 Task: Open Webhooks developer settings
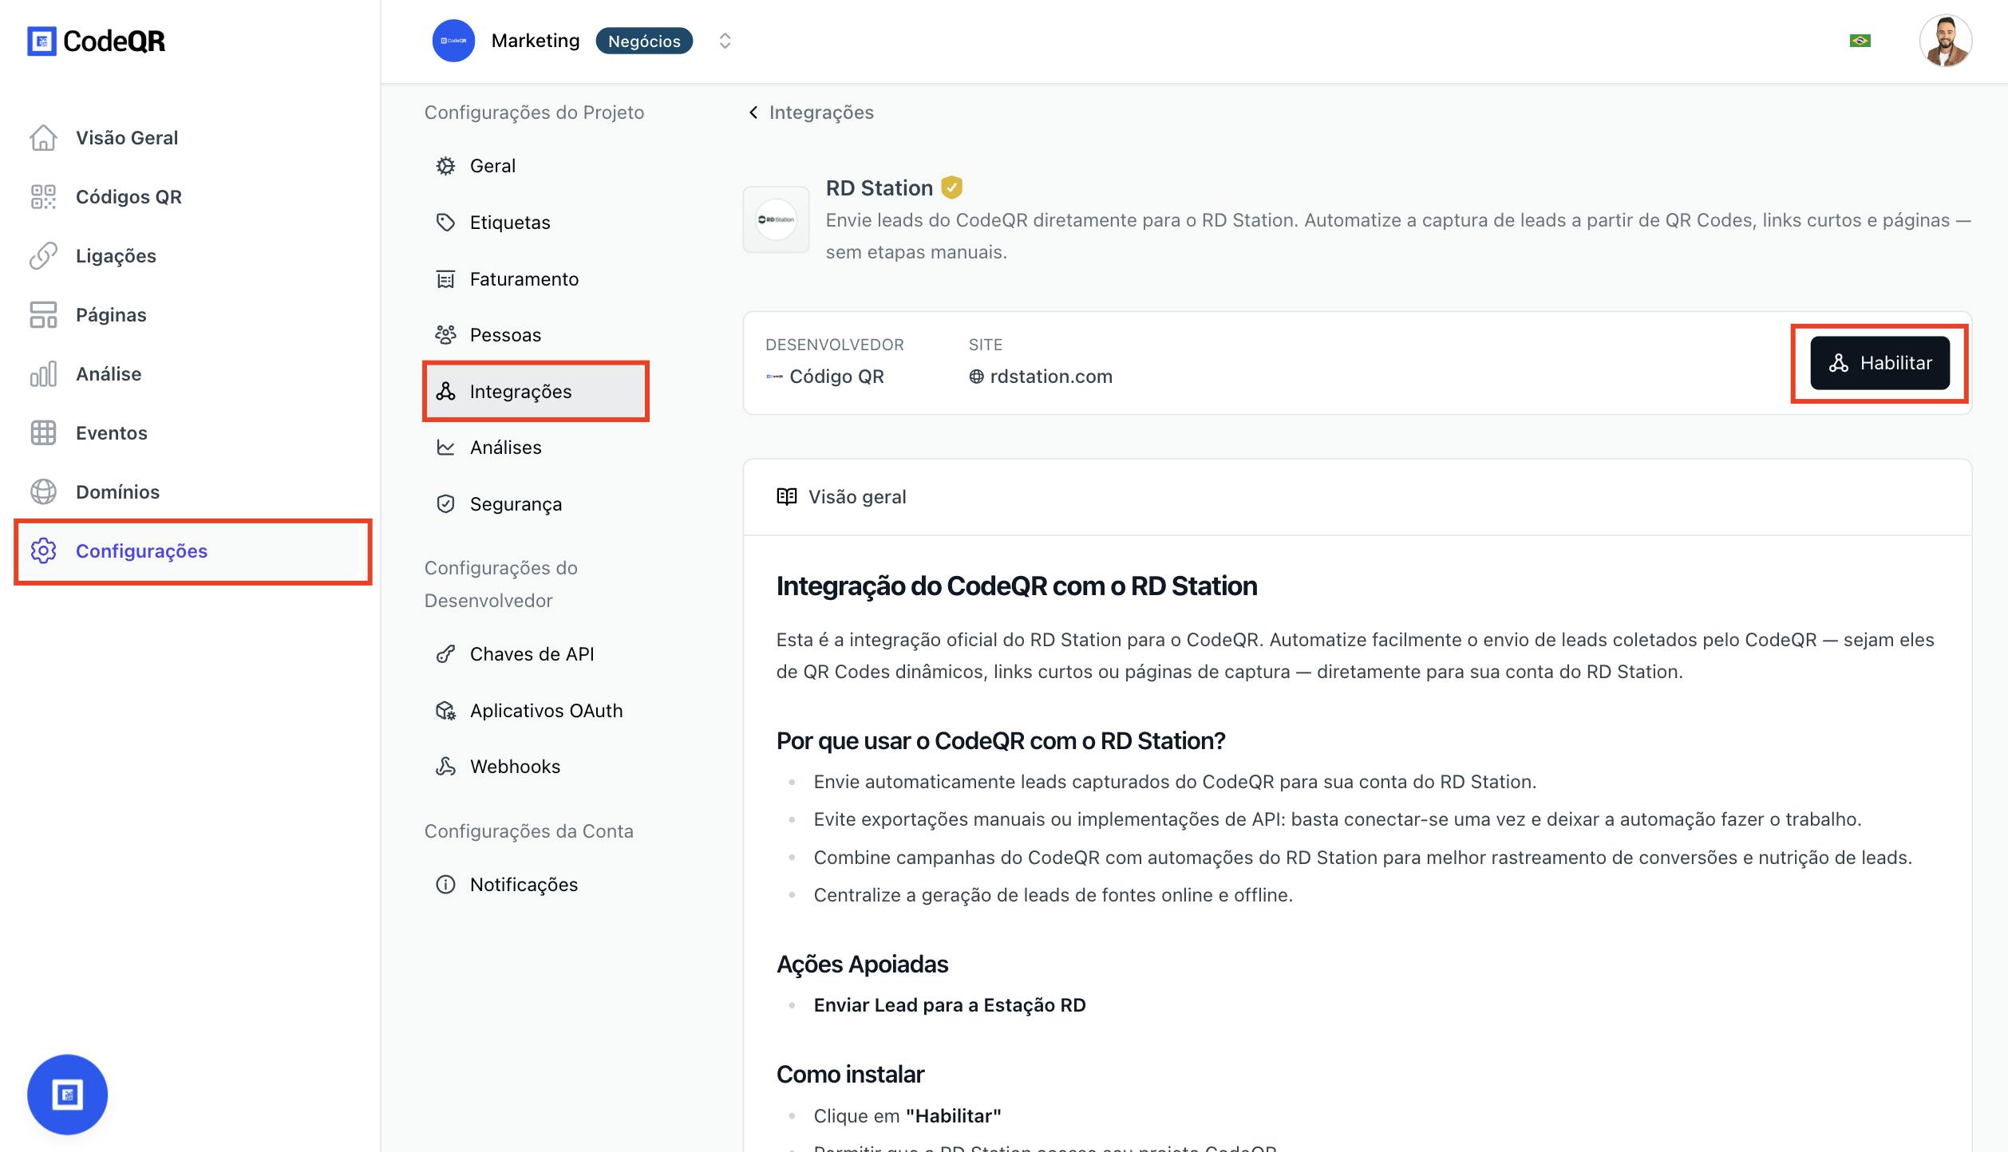pos(515,767)
